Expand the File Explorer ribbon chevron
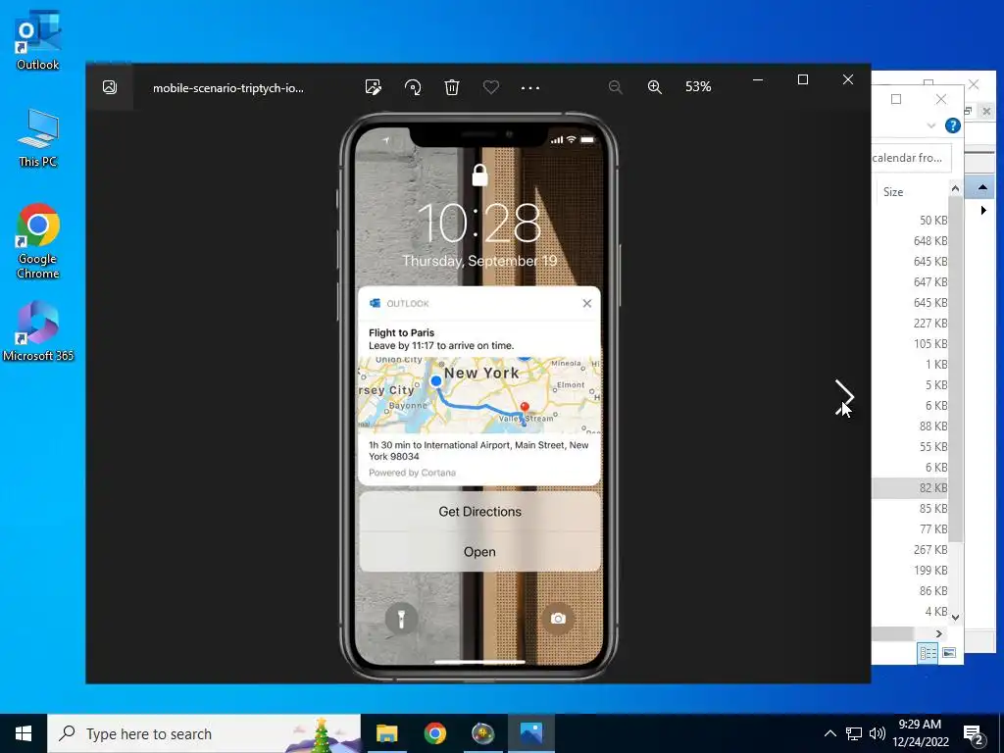Viewport: 1004px width, 753px height. 931,125
